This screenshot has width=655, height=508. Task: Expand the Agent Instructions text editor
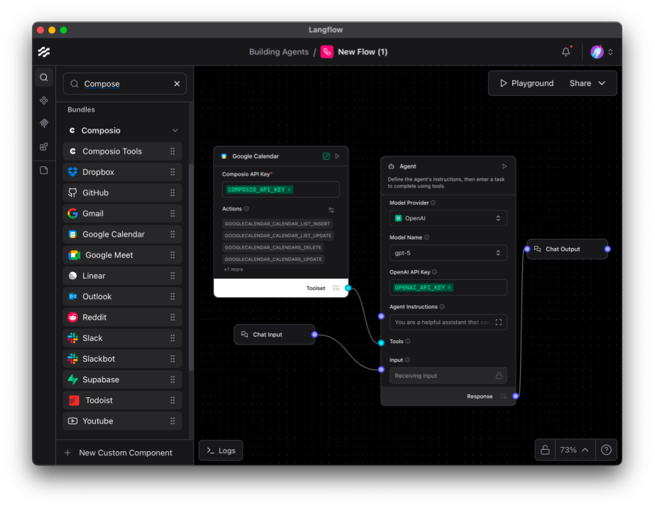point(498,323)
